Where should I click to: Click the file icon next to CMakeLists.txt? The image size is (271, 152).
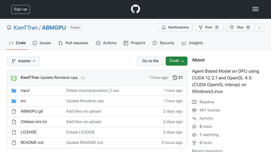tap(14, 122)
